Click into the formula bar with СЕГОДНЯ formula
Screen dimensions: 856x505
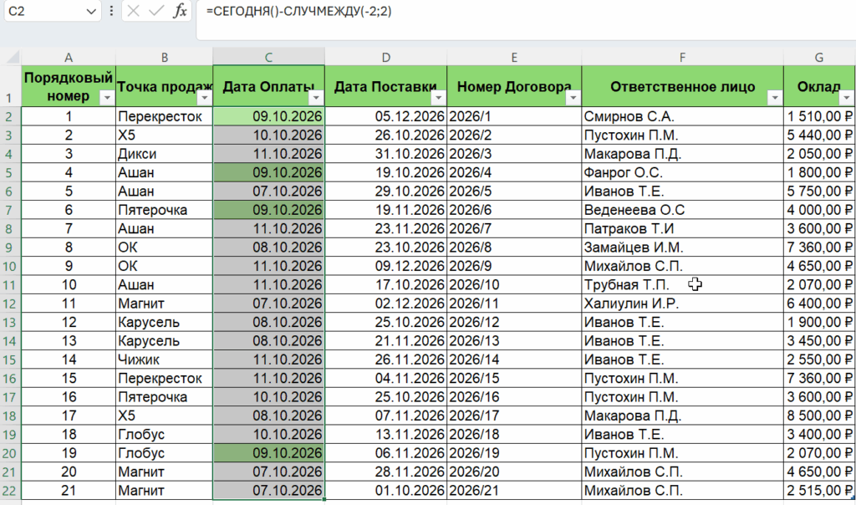tap(525, 20)
